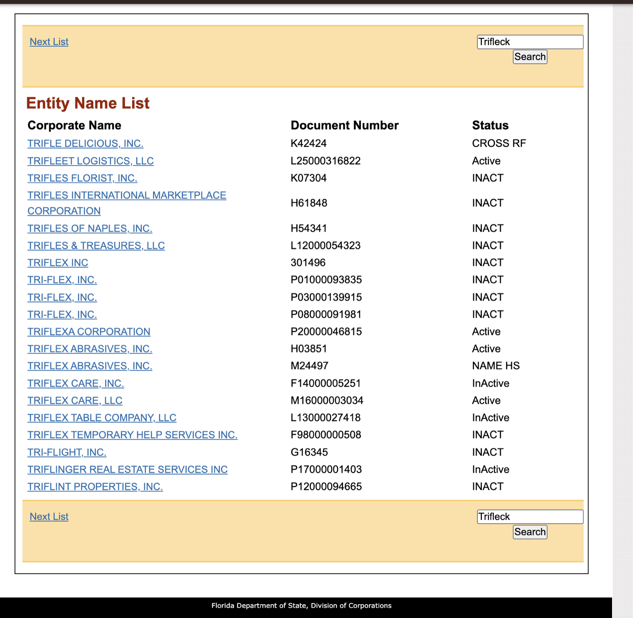Select document number P20000046815

[326, 332]
